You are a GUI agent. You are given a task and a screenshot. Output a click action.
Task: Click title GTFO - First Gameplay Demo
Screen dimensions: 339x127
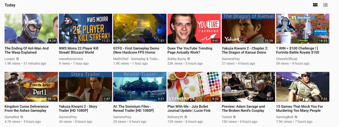pos(137,50)
